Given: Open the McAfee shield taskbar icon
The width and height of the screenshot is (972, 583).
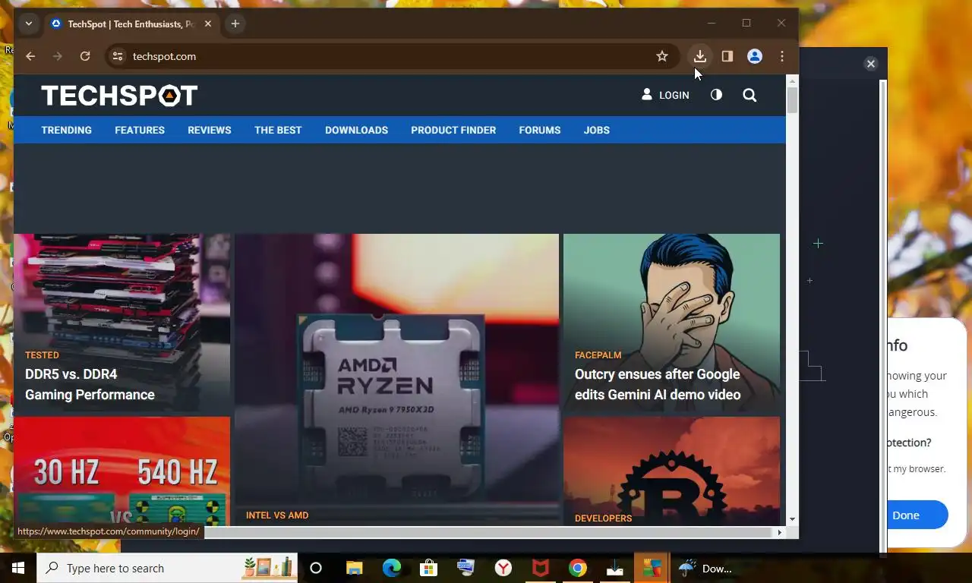Looking at the screenshot, I should click(541, 568).
